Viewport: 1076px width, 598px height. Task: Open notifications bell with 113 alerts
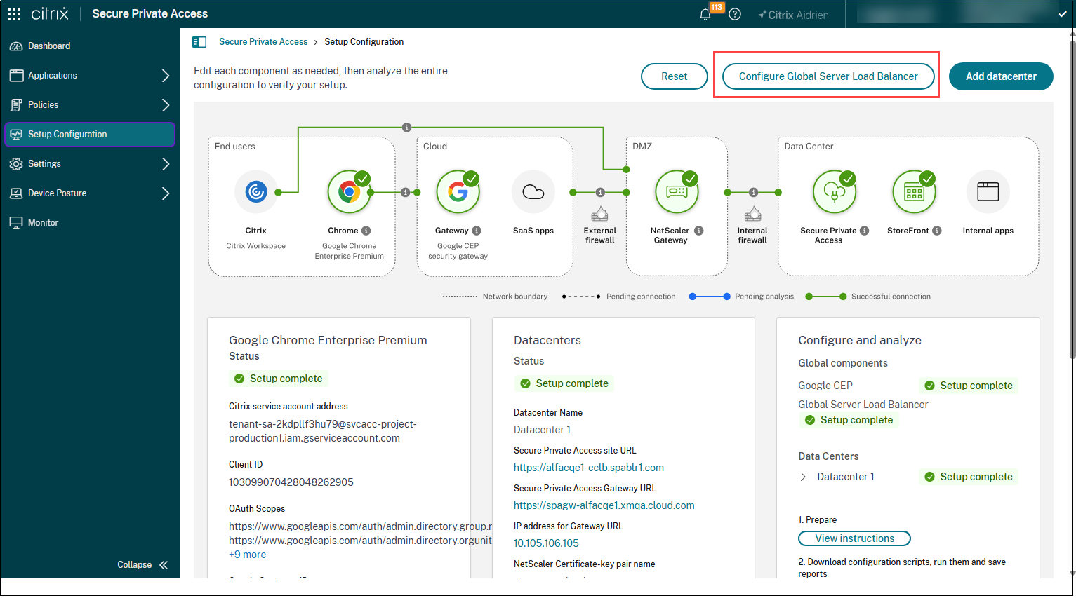pos(706,14)
